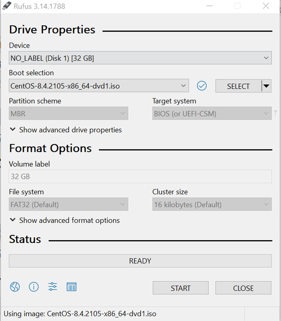
Task: Open the Device dropdown list
Action: pos(140,58)
